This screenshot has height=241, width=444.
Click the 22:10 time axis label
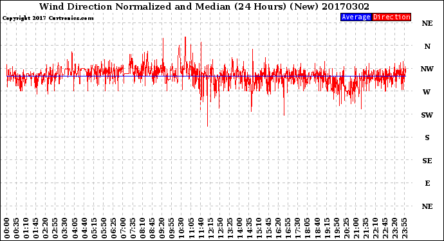[x=375, y=228]
